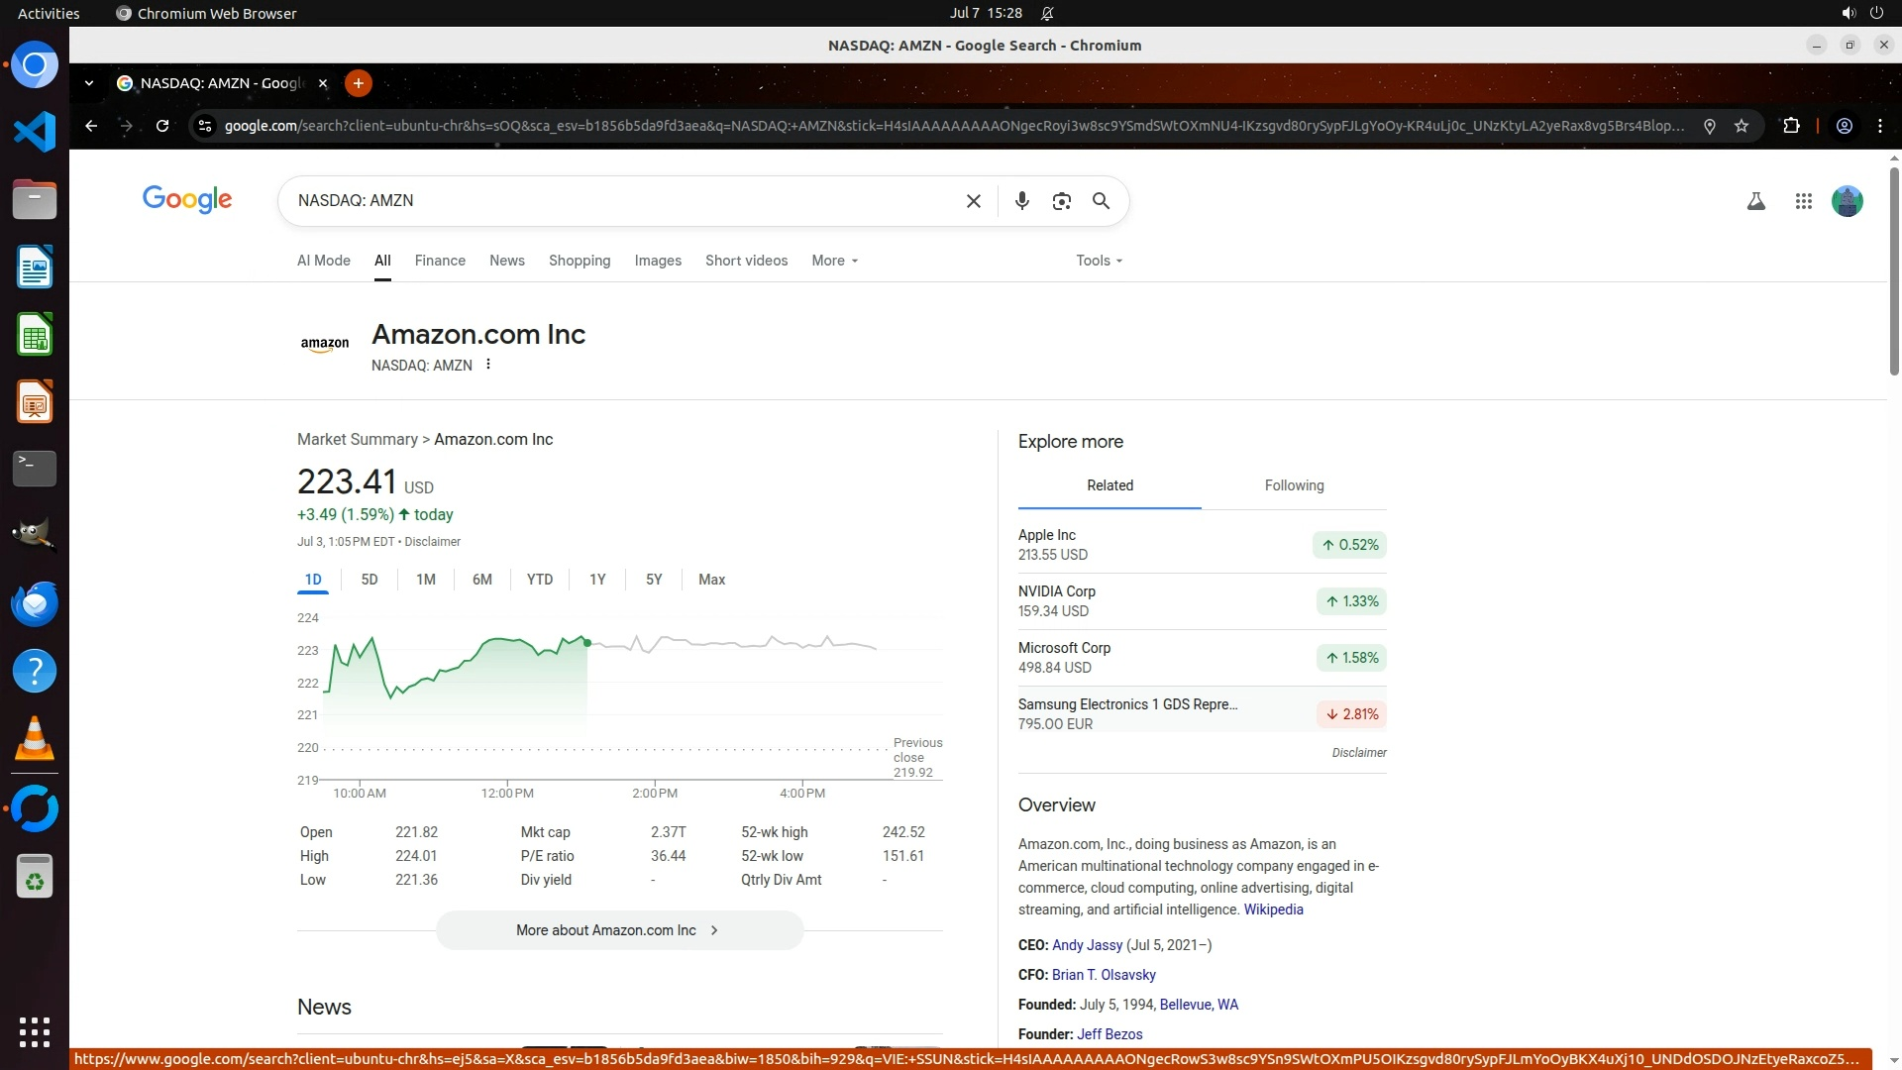The height and width of the screenshot is (1070, 1902).
Task: Open three-dot menu beside NASDAQ: AMZN
Action: (488, 365)
